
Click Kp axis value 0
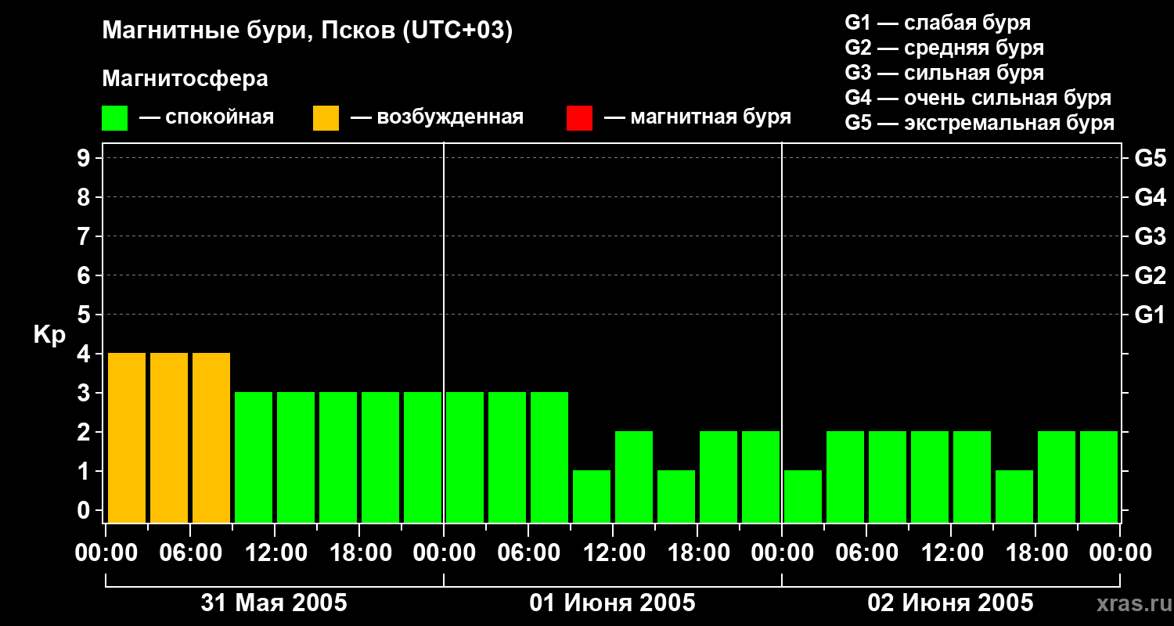[85, 510]
